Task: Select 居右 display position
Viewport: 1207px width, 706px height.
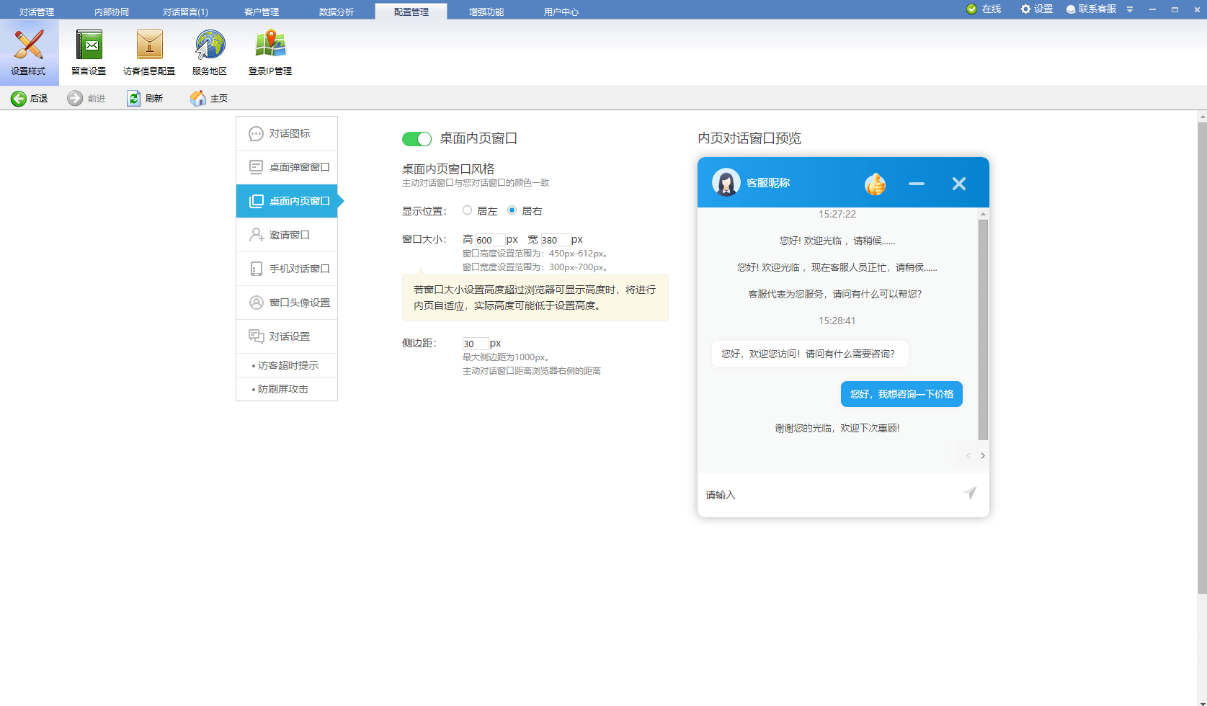Action: [512, 210]
